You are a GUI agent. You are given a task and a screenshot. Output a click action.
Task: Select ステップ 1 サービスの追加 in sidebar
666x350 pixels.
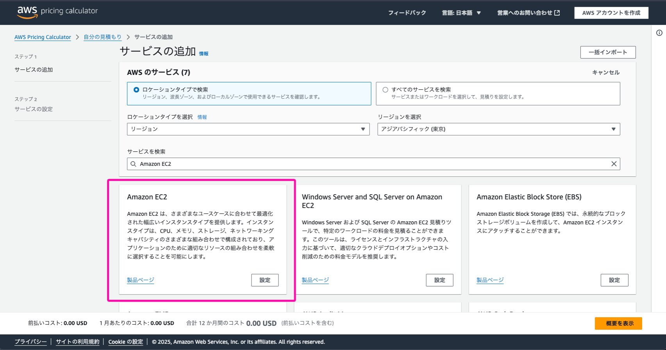pos(34,70)
